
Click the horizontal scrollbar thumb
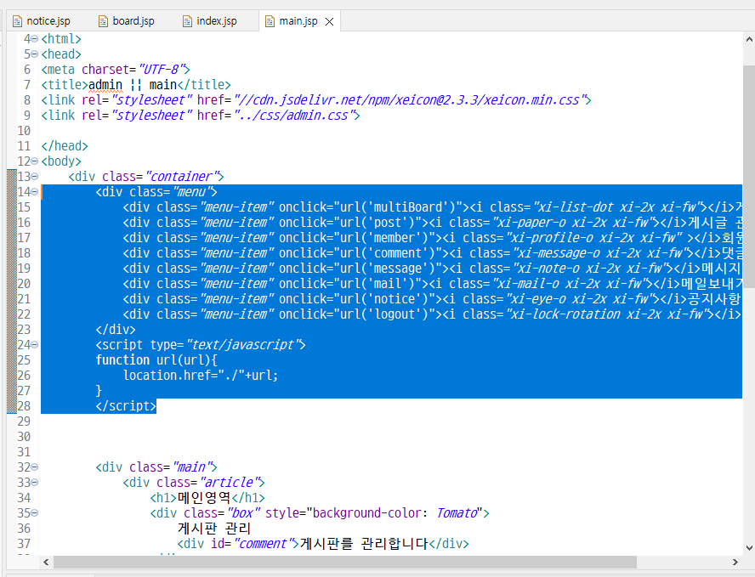coord(344,562)
